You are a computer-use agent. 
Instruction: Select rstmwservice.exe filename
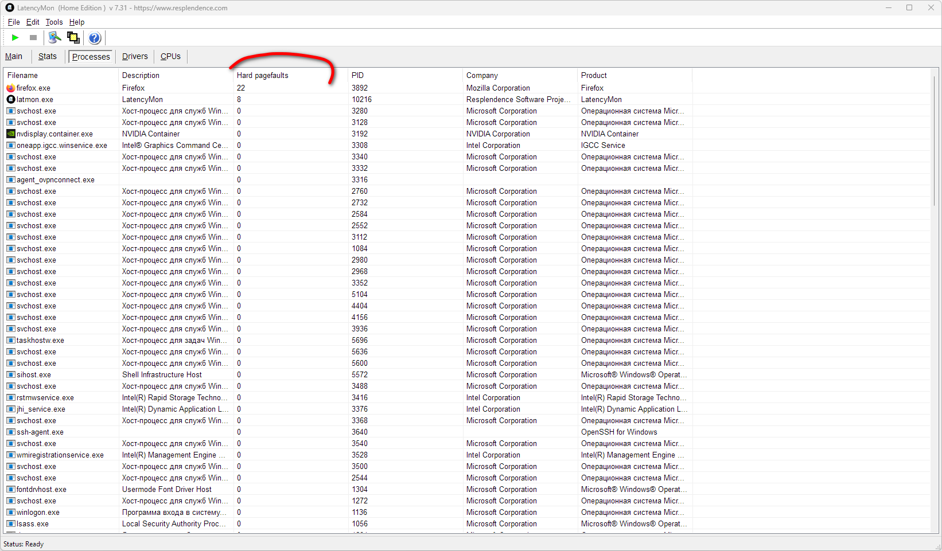pos(45,398)
